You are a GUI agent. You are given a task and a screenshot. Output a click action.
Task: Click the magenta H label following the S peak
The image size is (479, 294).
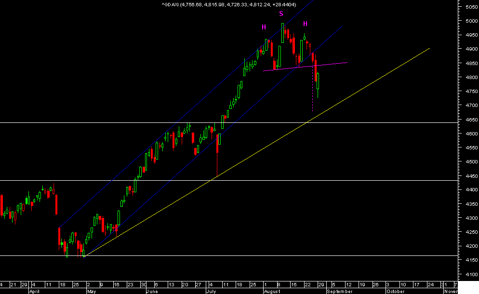coord(305,24)
